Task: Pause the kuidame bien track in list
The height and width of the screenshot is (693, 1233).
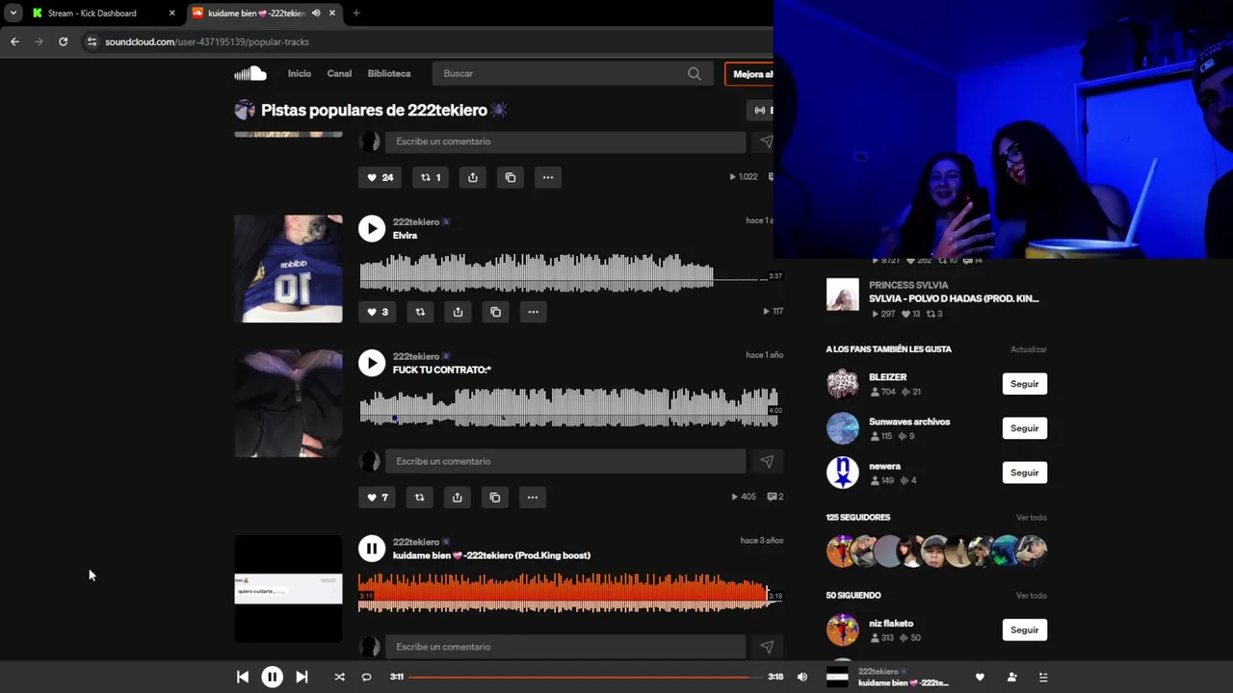Action: pos(372,549)
